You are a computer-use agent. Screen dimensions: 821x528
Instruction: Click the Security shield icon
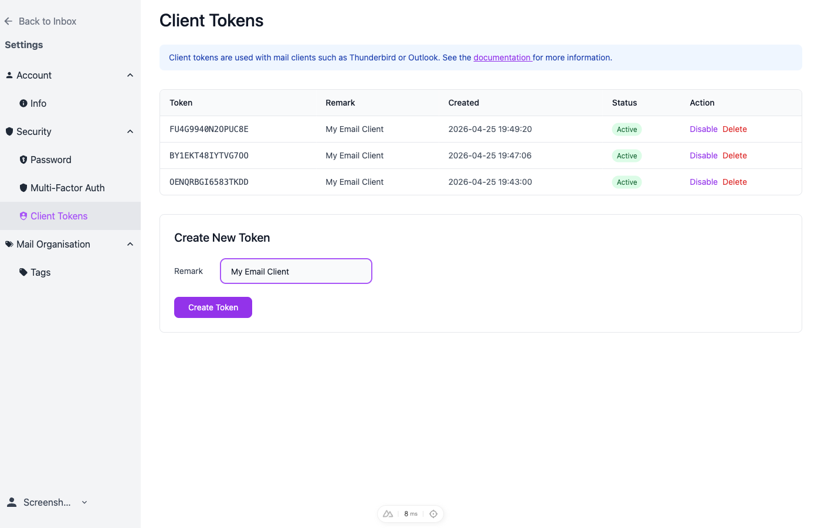pyautogui.click(x=9, y=131)
